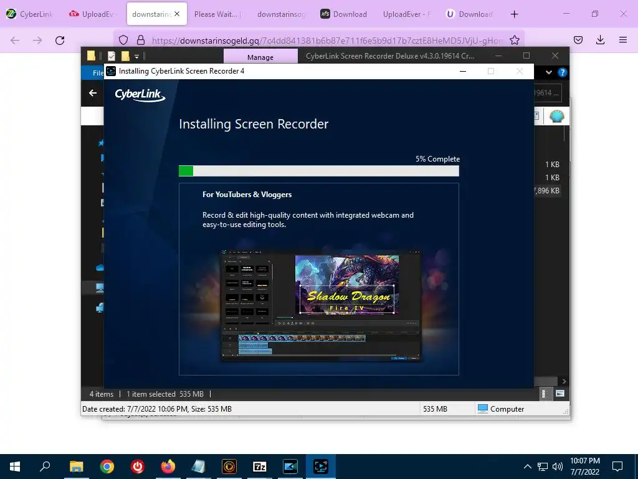
Task: Click the '5% Complete' status text
Action: pos(437,159)
